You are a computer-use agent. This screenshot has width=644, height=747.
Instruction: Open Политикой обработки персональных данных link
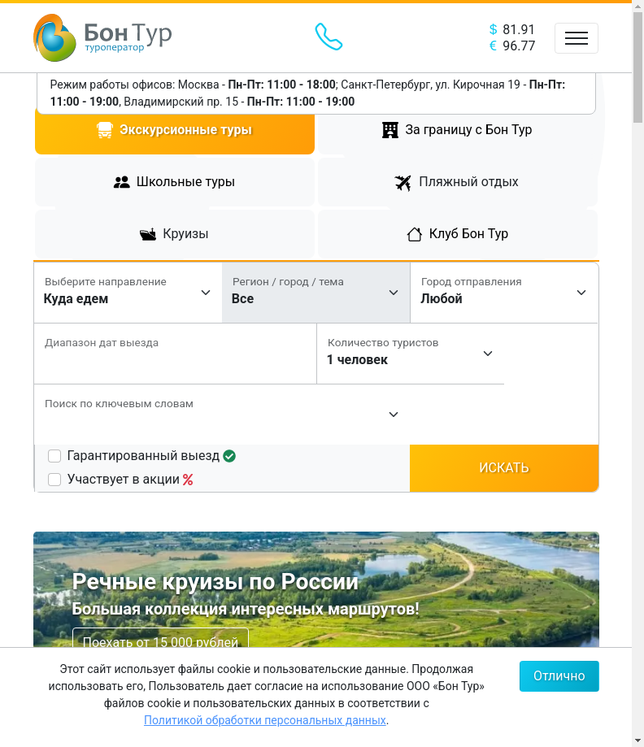coord(264,720)
